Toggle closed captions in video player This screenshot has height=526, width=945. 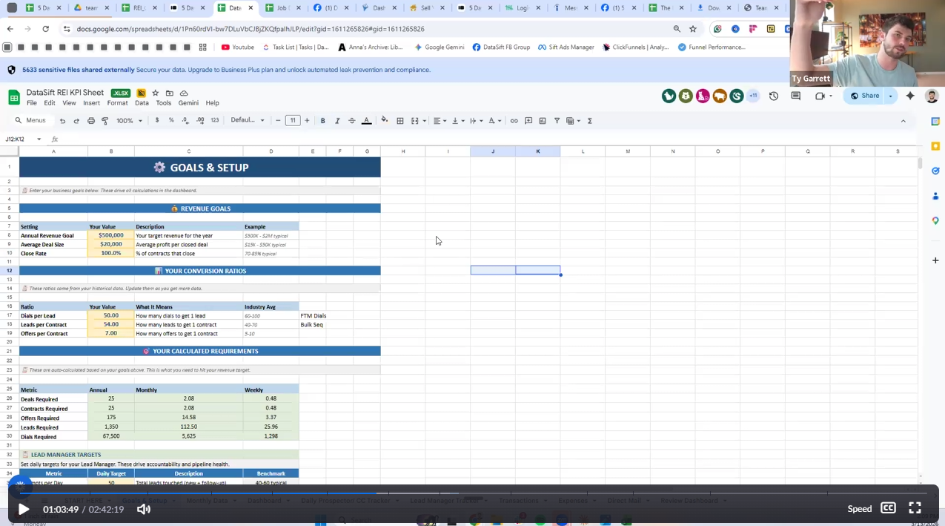click(x=888, y=508)
